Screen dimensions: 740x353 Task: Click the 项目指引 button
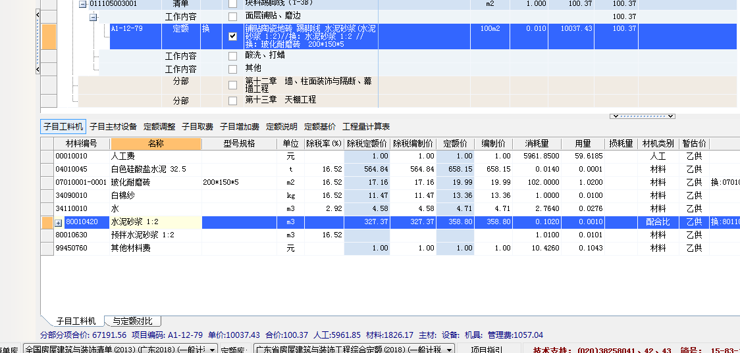pos(487,349)
